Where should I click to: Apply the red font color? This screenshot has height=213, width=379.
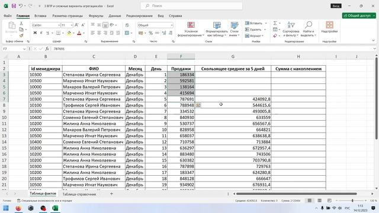click(79, 33)
